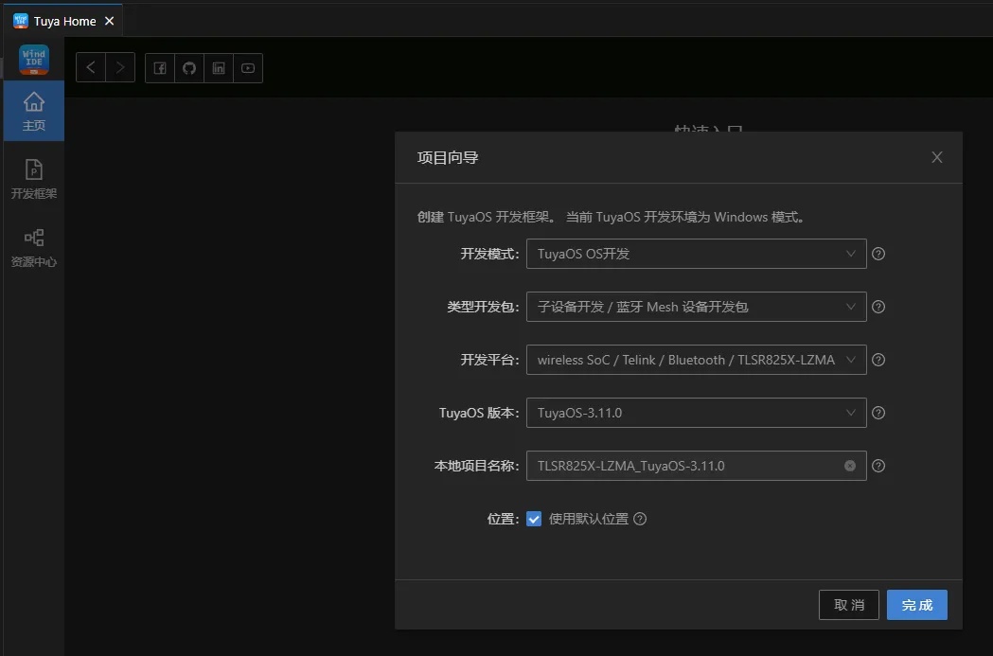Show help for 本地项目名称
Screen dimensions: 993x656
878,466
